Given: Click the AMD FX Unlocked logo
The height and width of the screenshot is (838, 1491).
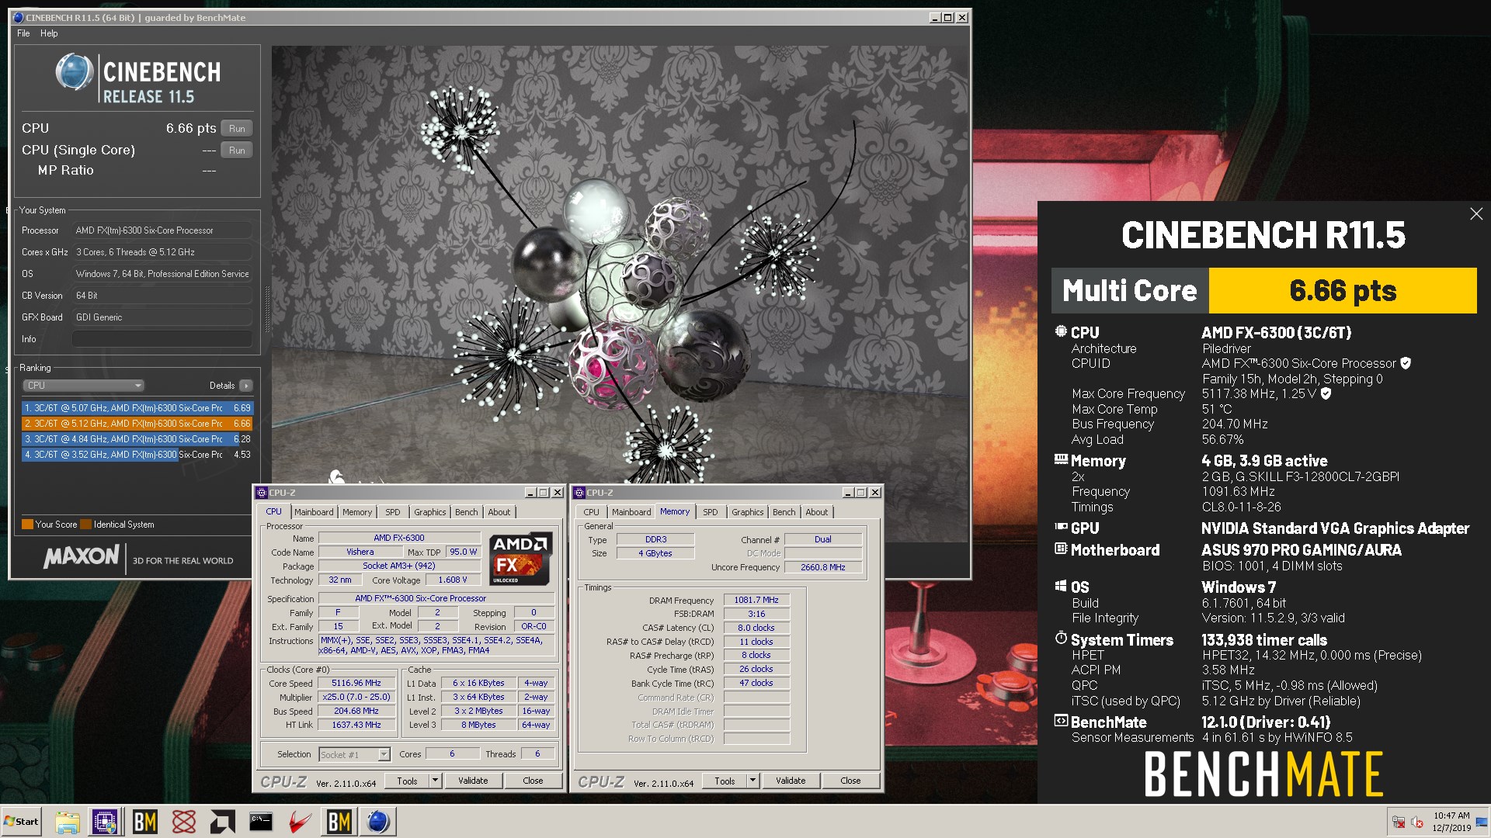Looking at the screenshot, I should [x=520, y=558].
